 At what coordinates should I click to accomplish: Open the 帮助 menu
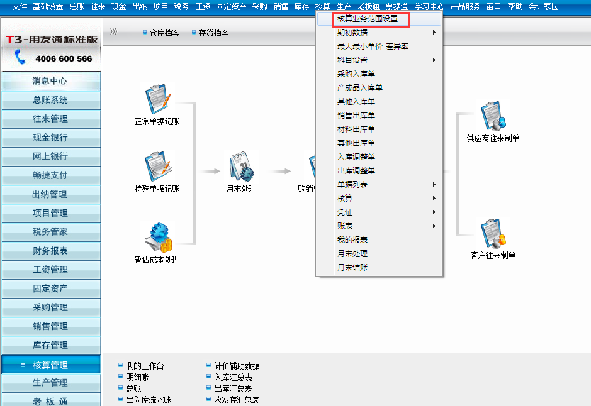click(x=515, y=6)
